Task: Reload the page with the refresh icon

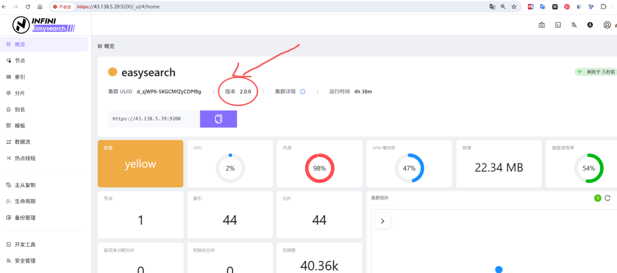Action: (x=28, y=7)
